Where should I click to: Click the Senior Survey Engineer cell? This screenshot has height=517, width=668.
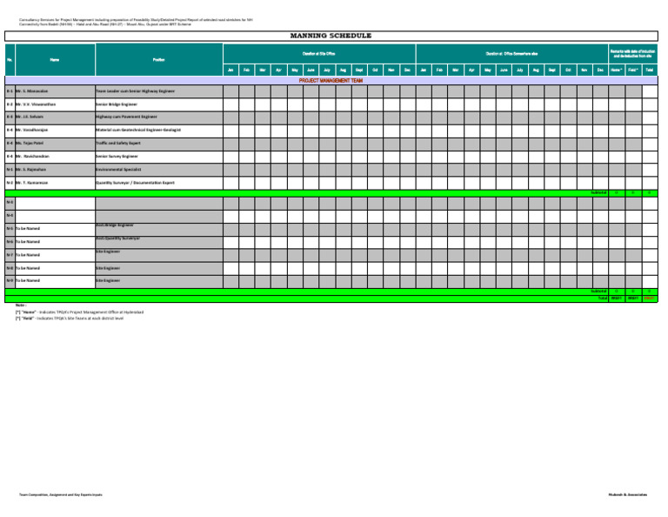coord(158,156)
